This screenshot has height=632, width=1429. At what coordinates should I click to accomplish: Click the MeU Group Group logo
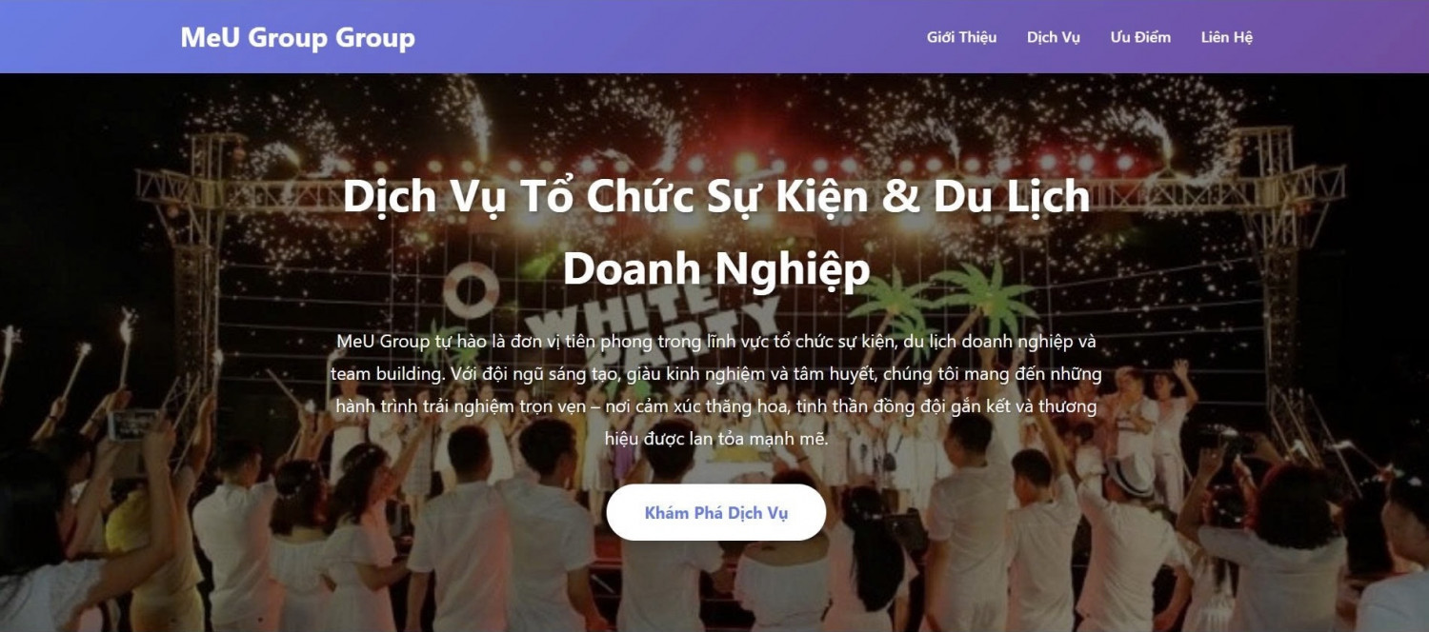[297, 37]
